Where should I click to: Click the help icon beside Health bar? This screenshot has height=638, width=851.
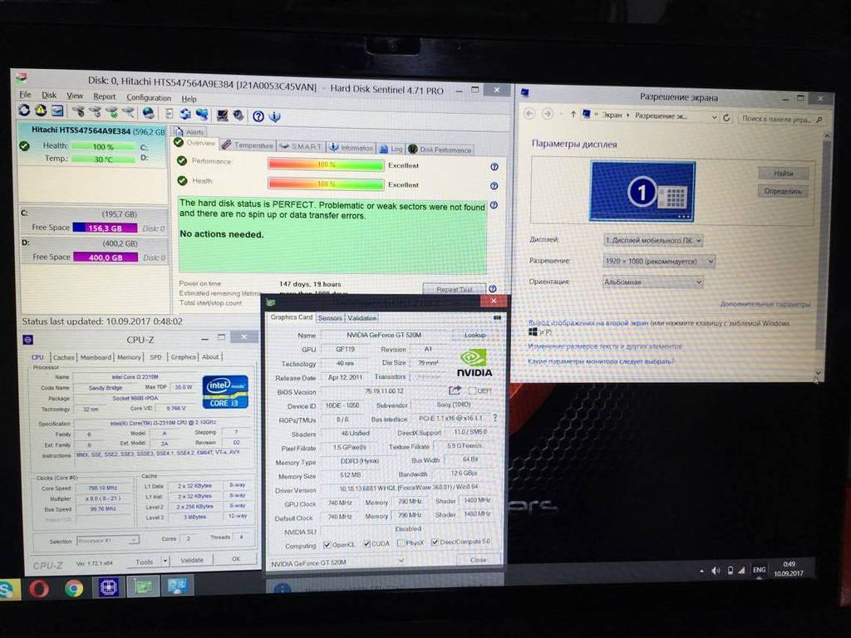click(x=494, y=185)
